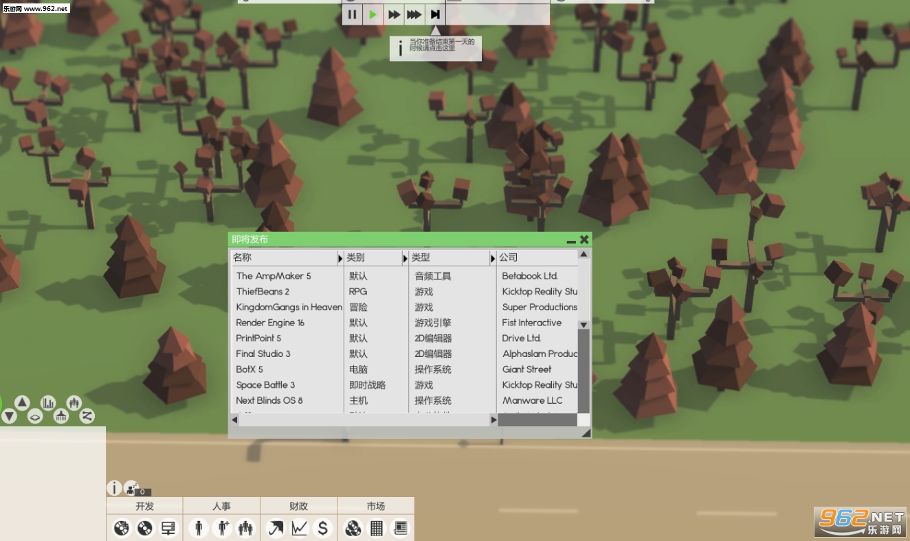Click the grid table icon under 市场

(x=376, y=528)
